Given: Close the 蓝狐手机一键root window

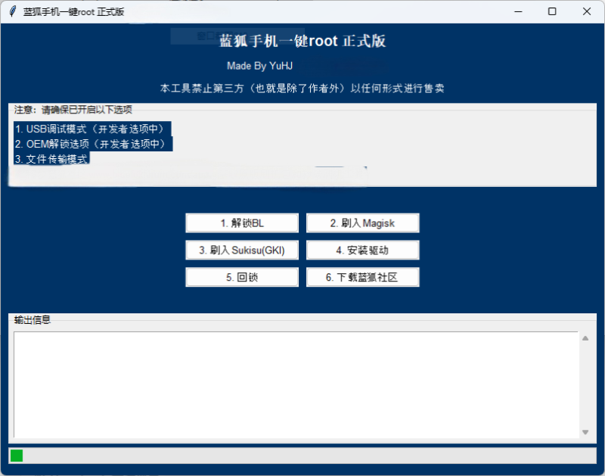Looking at the screenshot, I should point(587,11).
